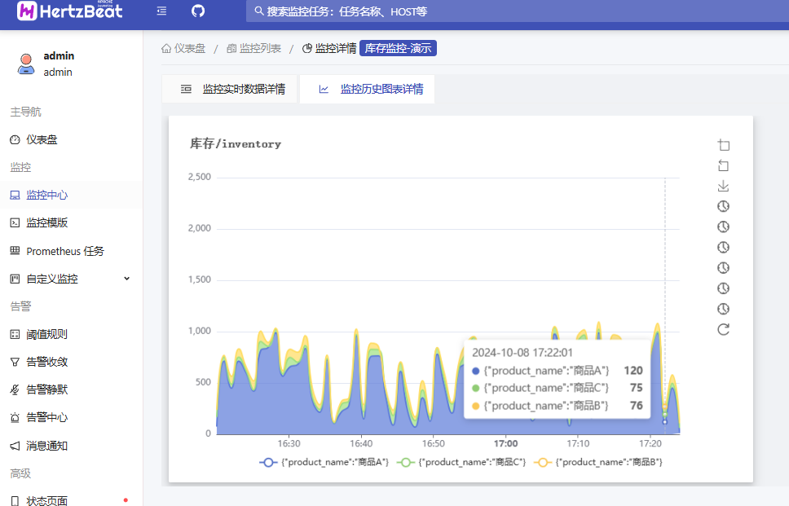The width and height of the screenshot is (789, 506).
Task: Click the topmost clock icon in the chart toolbox
Action: click(723, 206)
